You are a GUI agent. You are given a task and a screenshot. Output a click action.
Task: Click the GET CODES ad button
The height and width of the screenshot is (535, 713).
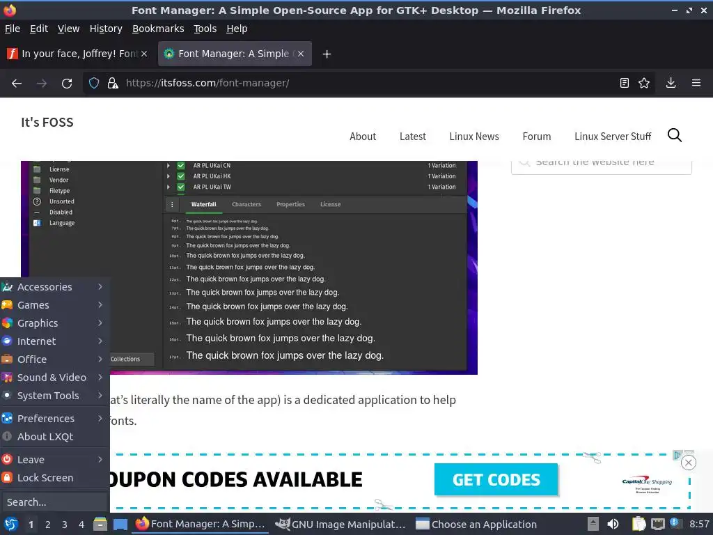point(496,479)
